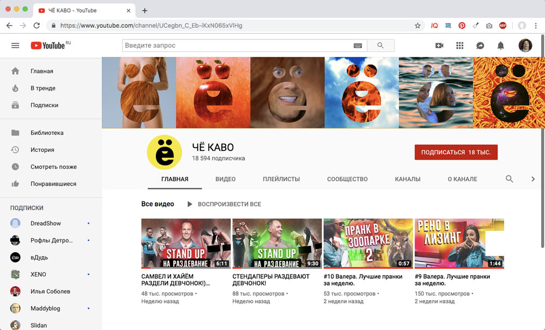Open the ПРАНК В ЗООПАРКЕ video thumbnail
Viewport: 545px width, 330px height.
click(x=368, y=243)
